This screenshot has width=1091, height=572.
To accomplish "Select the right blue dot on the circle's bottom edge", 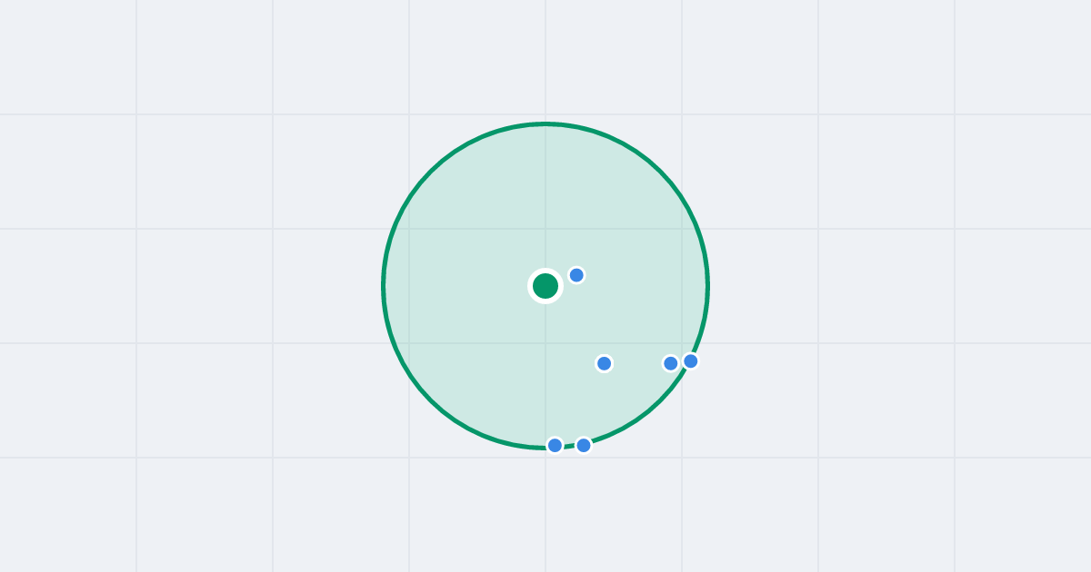I will coord(584,445).
